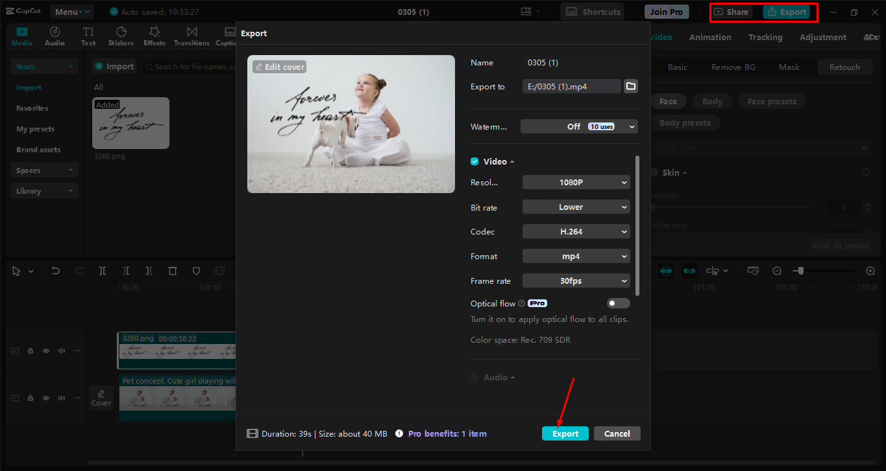Mute the 3260.png text track
886x471 pixels.
61,350
